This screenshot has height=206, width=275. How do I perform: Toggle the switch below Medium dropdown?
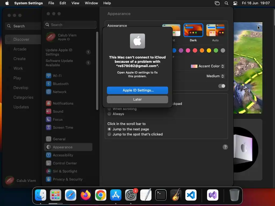222,86
